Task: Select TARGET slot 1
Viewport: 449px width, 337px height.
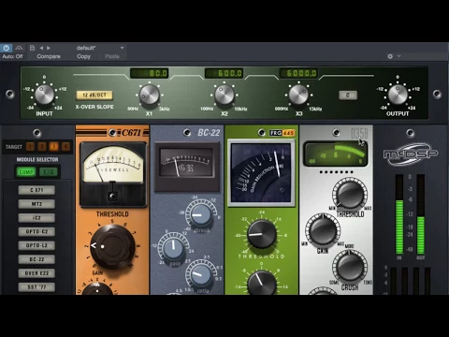Action: [30, 146]
